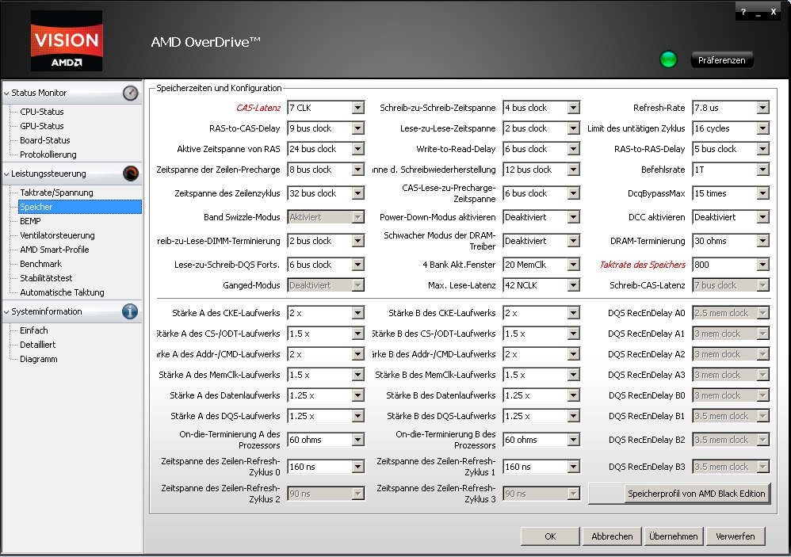The image size is (791, 557).
Task: Open CPU-Status in the sidebar
Action: click(42, 112)
